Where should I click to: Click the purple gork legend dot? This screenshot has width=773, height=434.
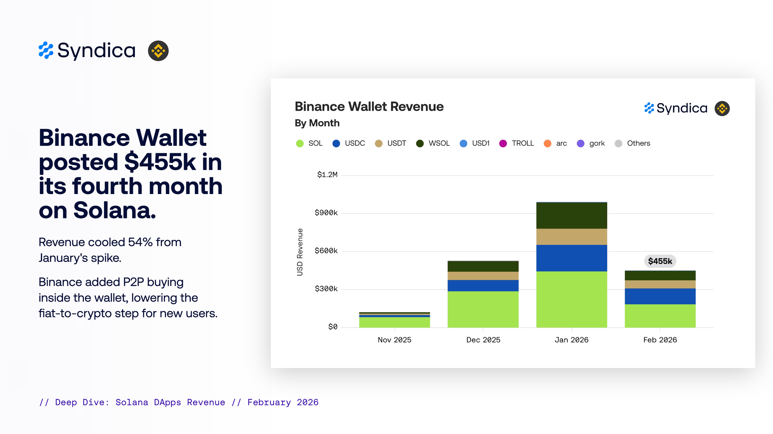[x=581, y=144]
